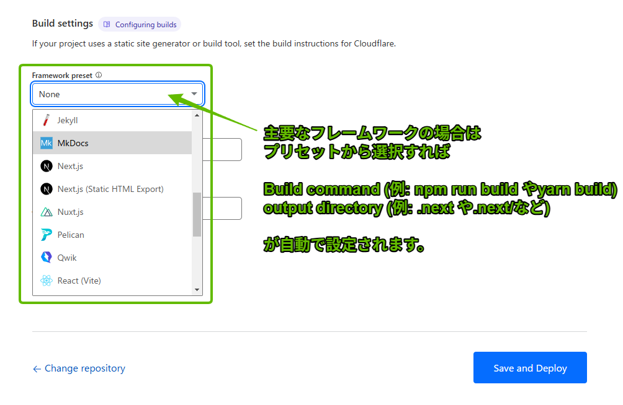The image size is (623, 405).
Task: Click the Framework preset None combo box
Action: (112, 94)
